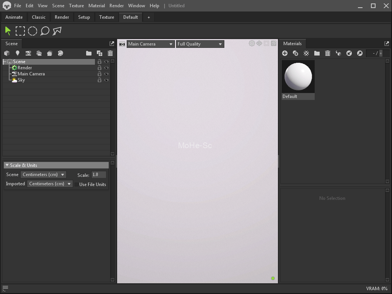Add a camera from the Scene panel toolbar

28,53
